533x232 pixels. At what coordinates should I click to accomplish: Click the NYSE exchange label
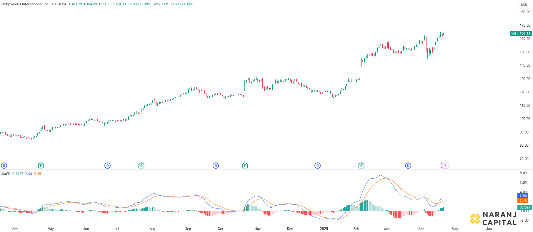63,4
